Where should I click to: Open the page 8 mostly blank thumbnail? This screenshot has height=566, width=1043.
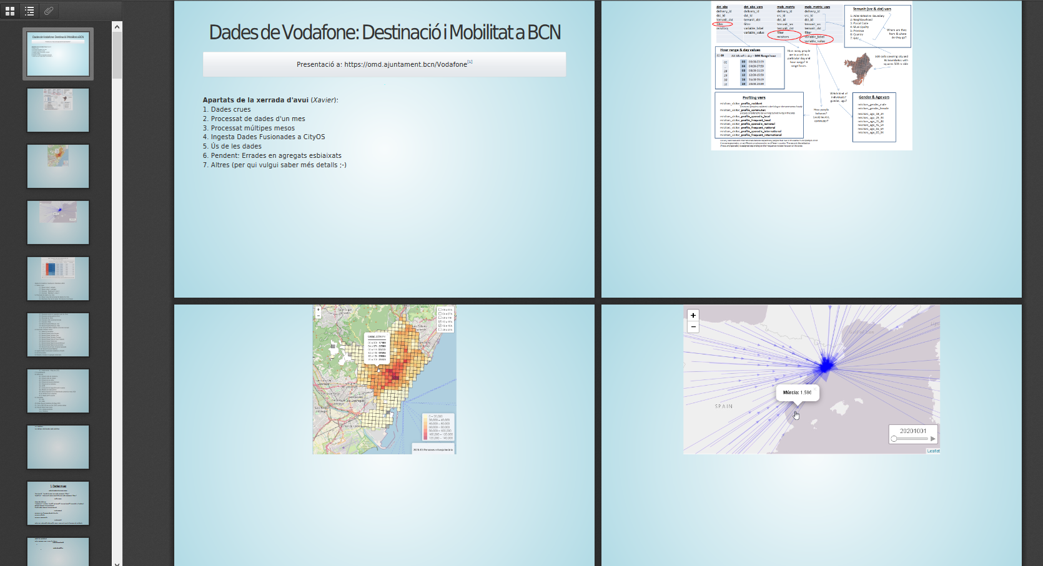tap(58, 447)
